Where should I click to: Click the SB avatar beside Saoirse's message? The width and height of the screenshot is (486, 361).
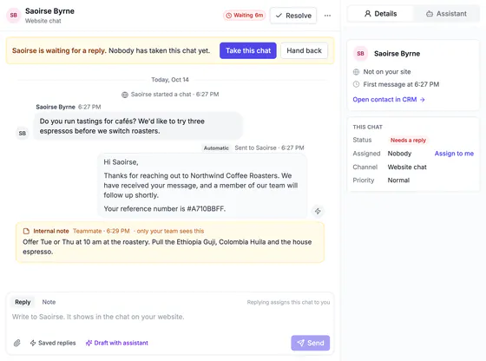(x=22, y=134)
